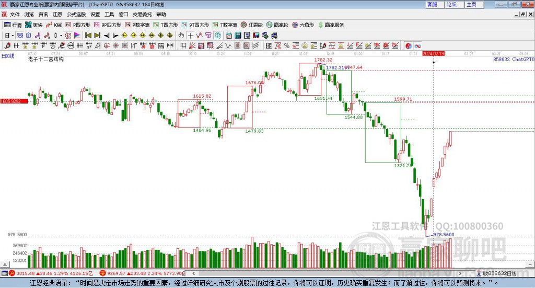Open the P四方形 square tool

point(78,25)
